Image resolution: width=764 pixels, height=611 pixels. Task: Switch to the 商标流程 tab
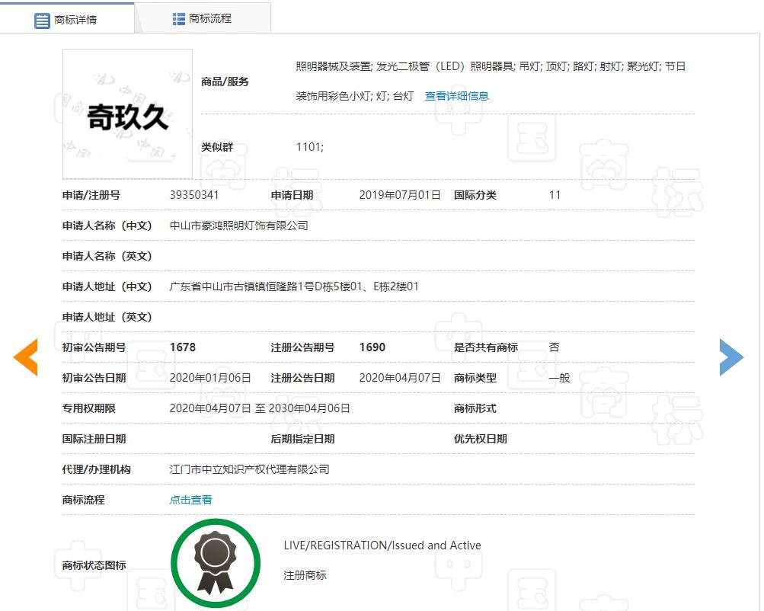203,18
